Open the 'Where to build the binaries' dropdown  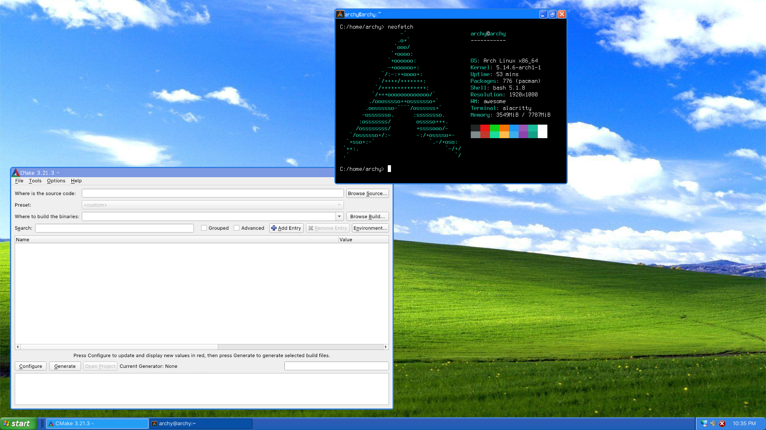[x=340, y=216]
